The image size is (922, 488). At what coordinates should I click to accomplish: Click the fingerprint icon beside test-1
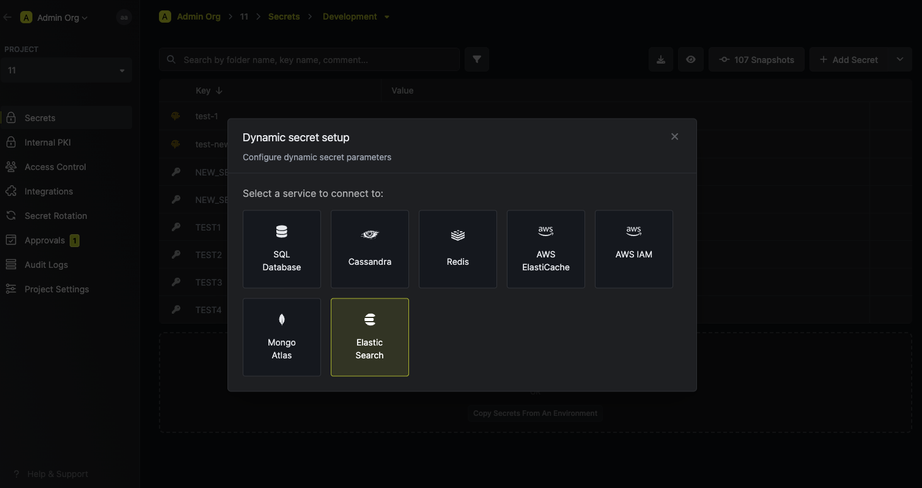point(175,116)
